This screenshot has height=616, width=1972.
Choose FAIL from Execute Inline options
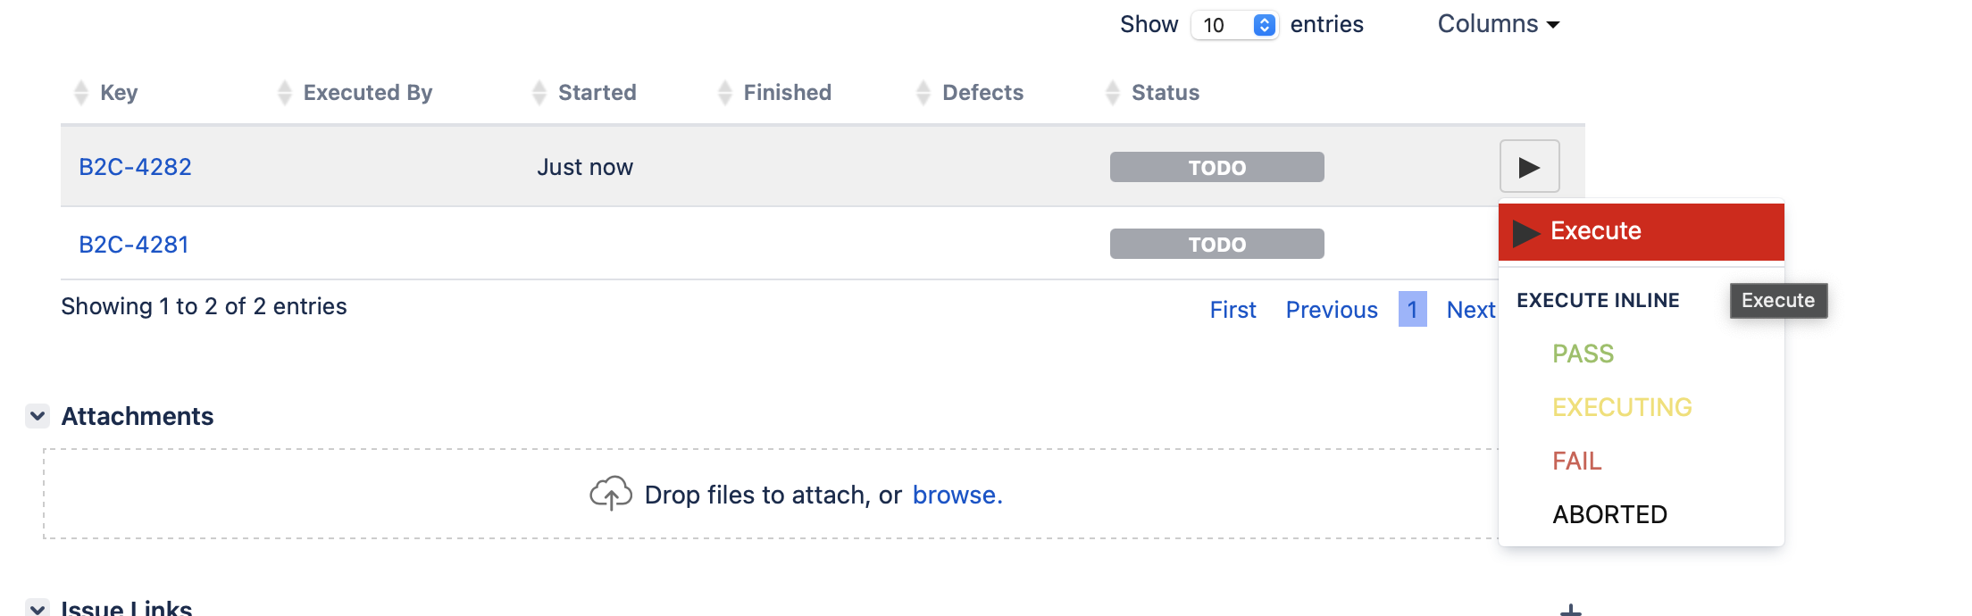point(1576,461)
